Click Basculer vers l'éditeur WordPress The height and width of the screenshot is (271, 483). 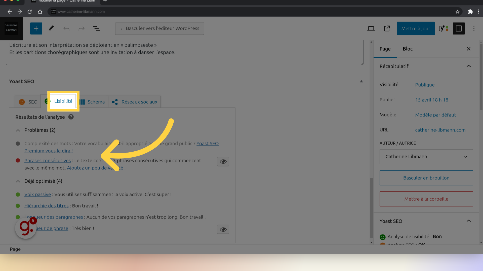(159, 29)
